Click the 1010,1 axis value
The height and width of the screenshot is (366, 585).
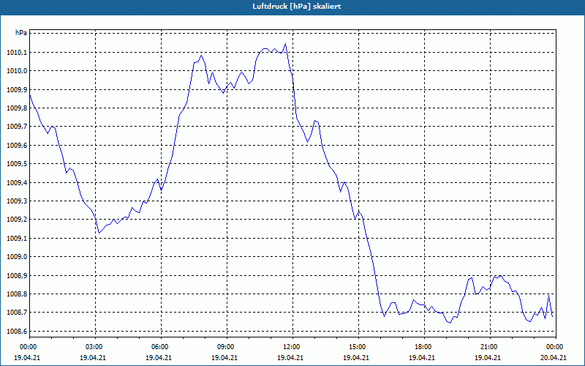pos(17,52)
